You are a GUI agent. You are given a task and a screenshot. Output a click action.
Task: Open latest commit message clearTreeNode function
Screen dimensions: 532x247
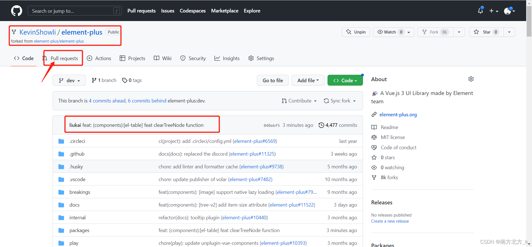point(143,125)
